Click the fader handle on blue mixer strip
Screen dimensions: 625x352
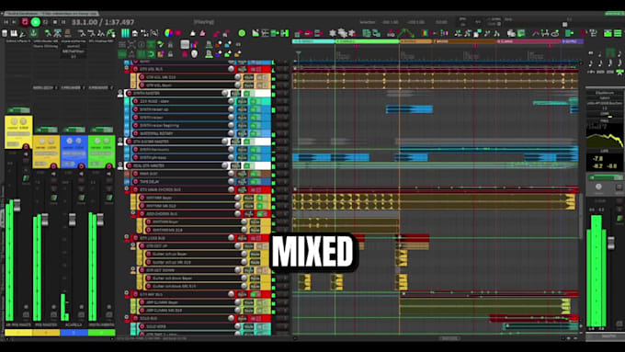coord(72,220)
